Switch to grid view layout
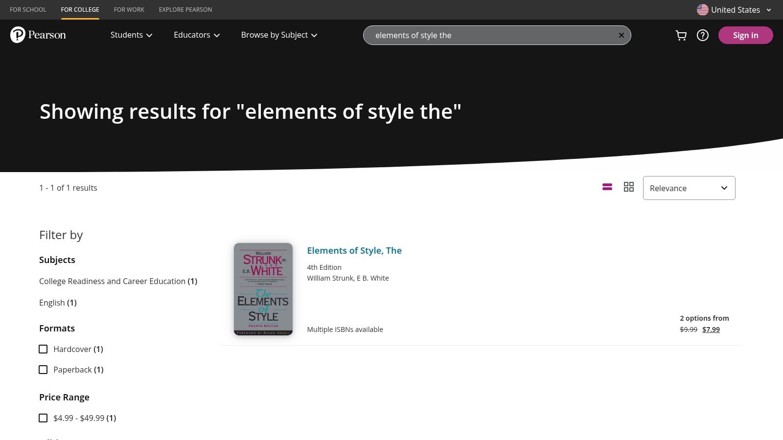The width and height of the screenshot is (783, 440). pyautogui.click(x=629, y=187)
